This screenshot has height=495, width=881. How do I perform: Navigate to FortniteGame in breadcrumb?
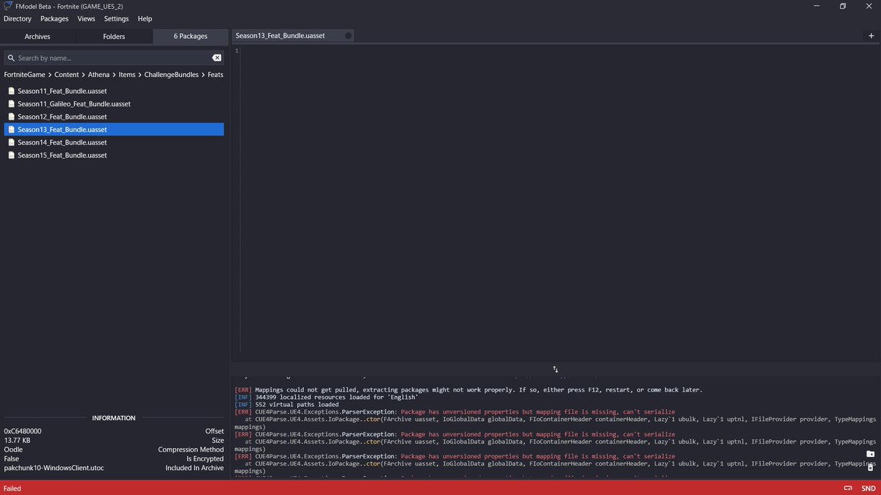pyautogui.click(x=26, y=75)
